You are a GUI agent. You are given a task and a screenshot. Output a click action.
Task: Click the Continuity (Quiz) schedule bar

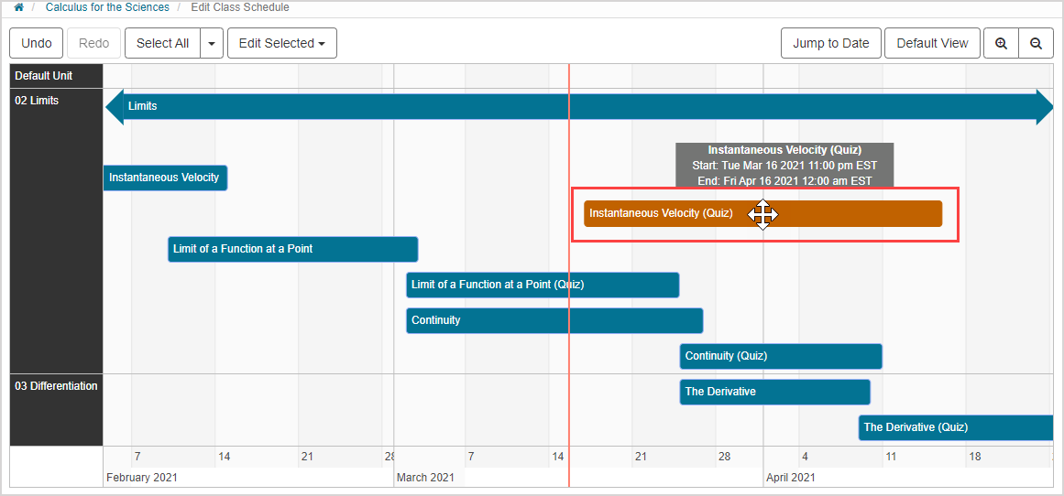(x=780, y=356)
